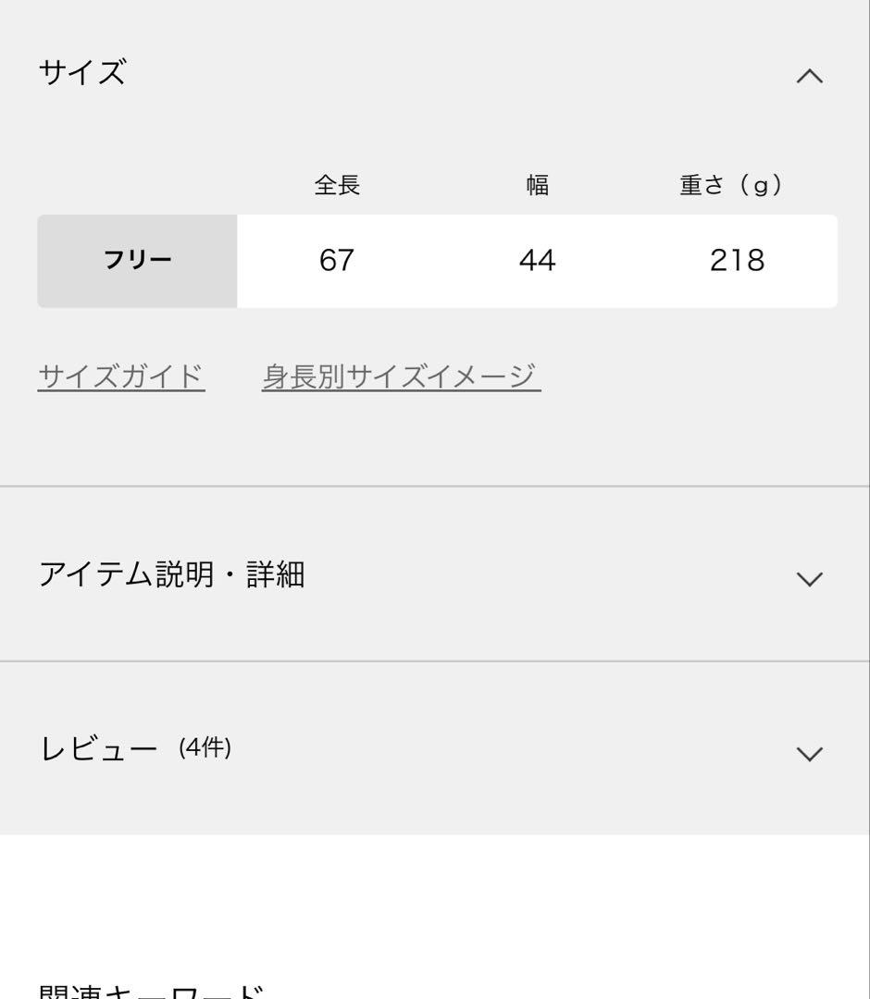Open the サイズガイド link
Viewport: 870px width, 999px height.
tap(121, 376)
